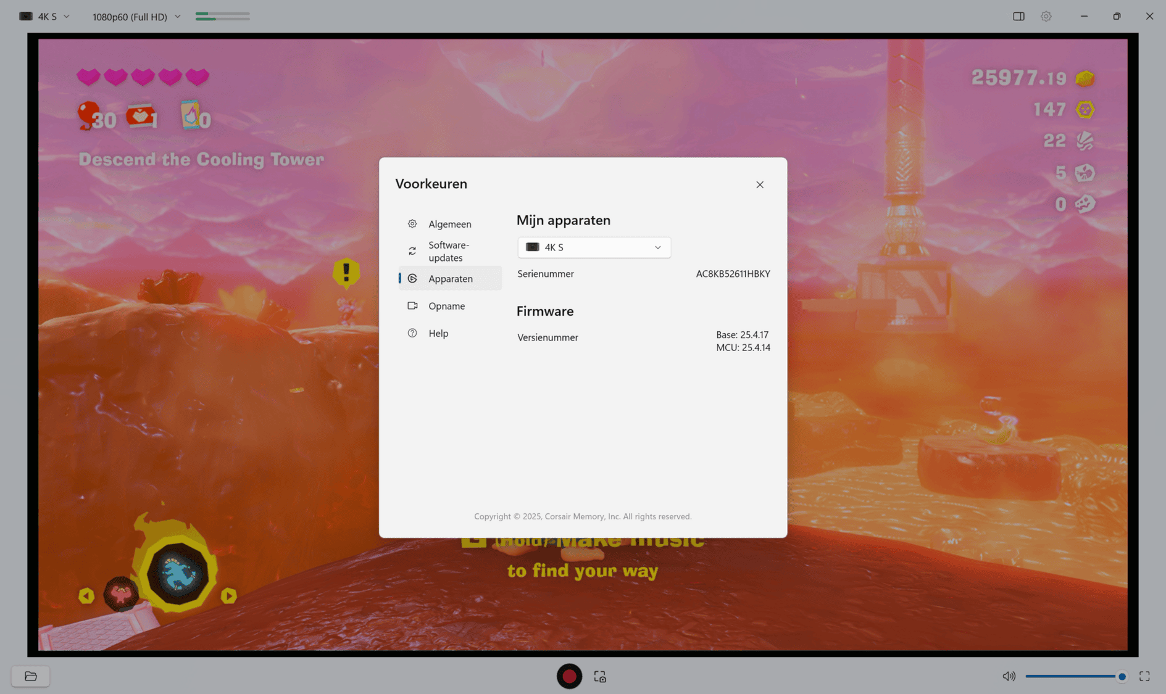Switch to the Opname section
This screenshot has width=1166, height=694.
click(450, 306)
